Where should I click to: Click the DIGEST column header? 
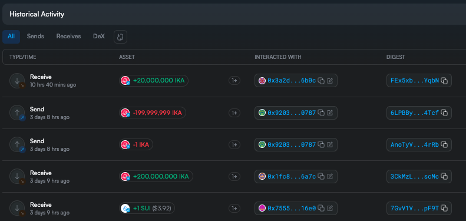coord(395,57)
